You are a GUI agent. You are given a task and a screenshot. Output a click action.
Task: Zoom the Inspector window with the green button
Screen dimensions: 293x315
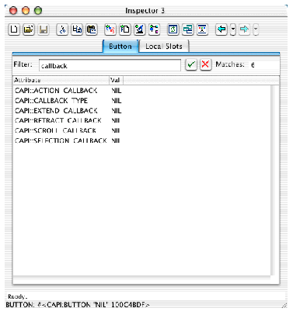click(x=38, y=11)
